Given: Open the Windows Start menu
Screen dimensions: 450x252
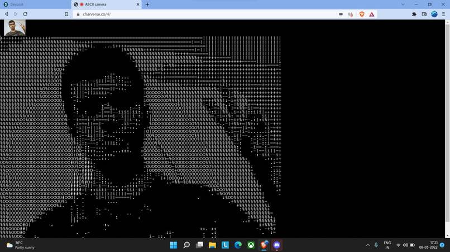Looking at the screenshot, I should point(174,245).
